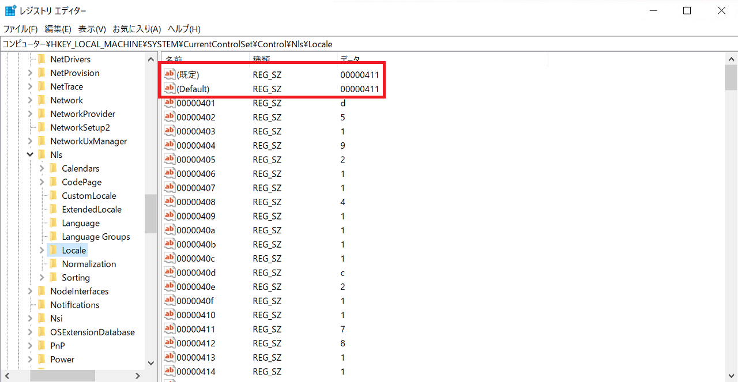
Task: Click the ab icon beside (Default) value
Action: 170,89
